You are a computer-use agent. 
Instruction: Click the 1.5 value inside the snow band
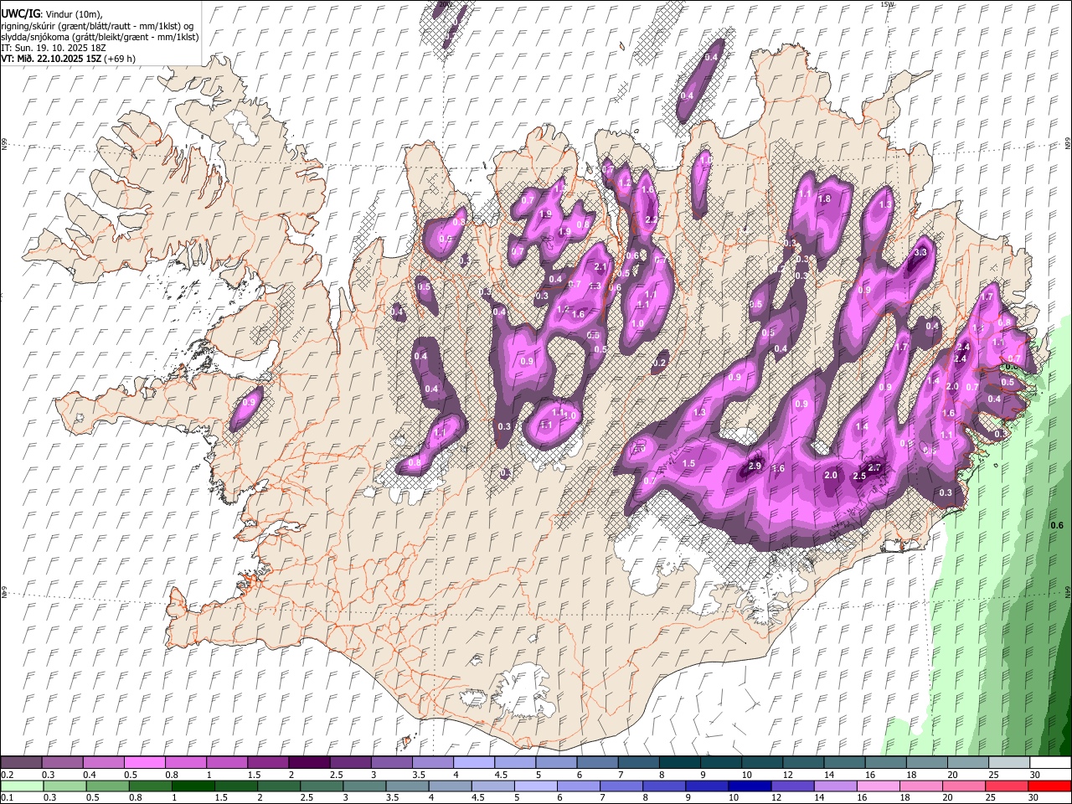click(x=688, y=463)
